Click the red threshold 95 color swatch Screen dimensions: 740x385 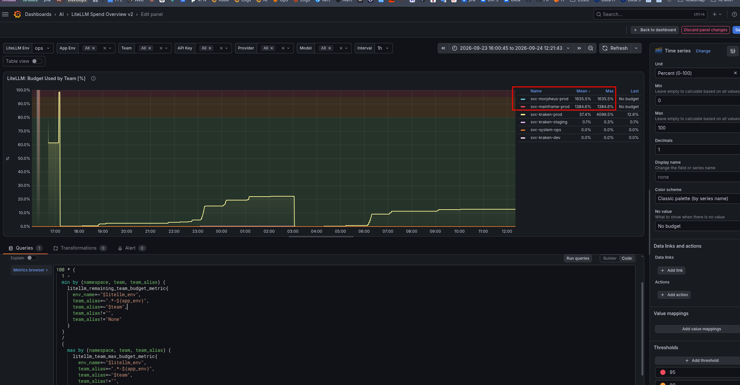click(663, 372)
